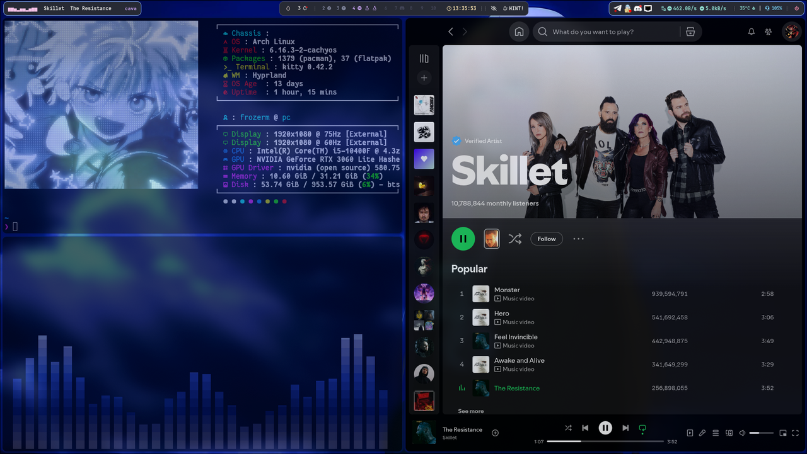Toggle shuffle in the bottom player bar
The width and height of the screenshot is (807, 454).
click(x=568, y=428)
